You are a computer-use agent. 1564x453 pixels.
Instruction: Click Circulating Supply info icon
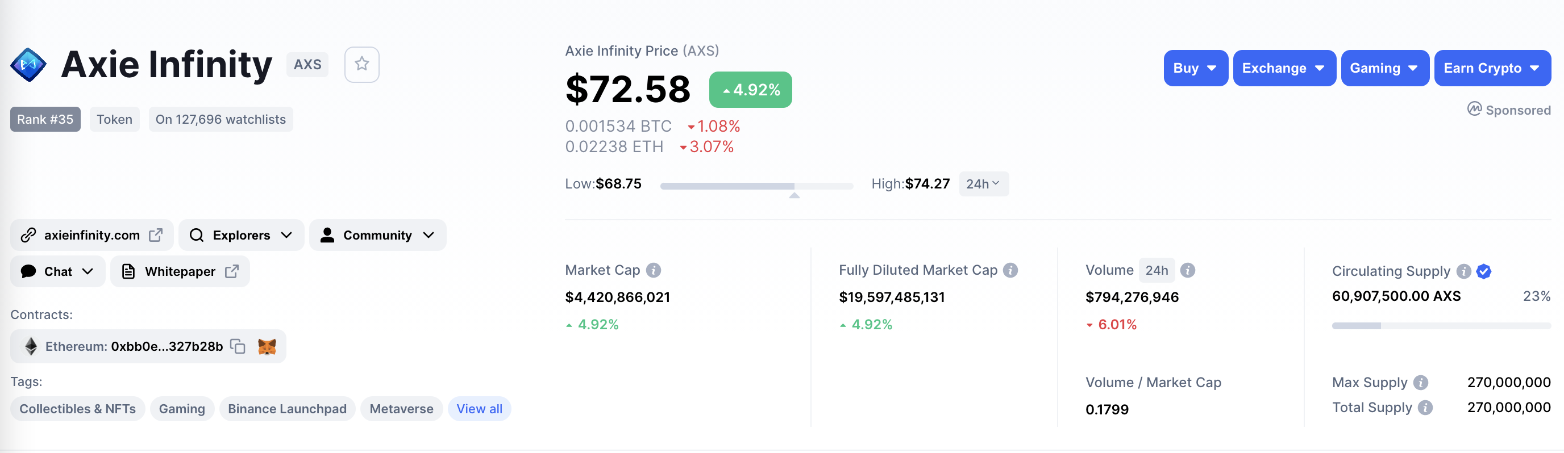tap(1463, 271)
